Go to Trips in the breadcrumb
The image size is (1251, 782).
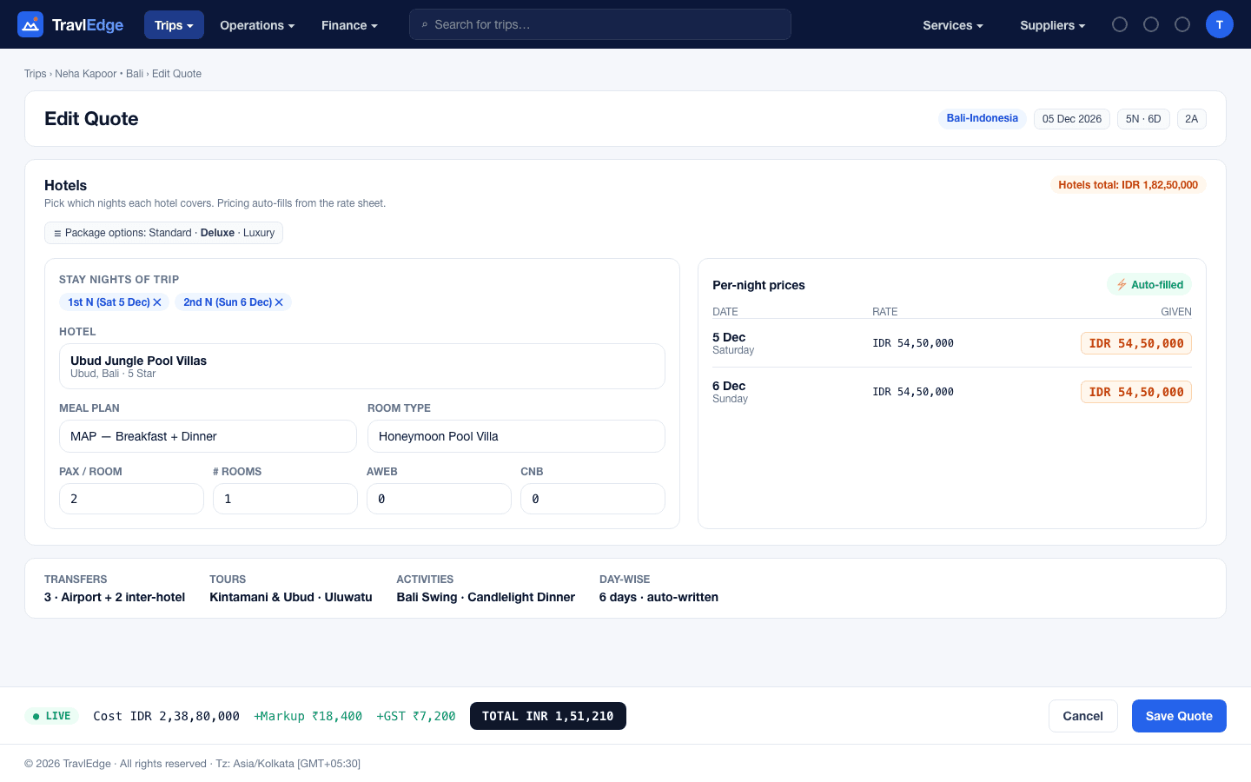(36, 74)
